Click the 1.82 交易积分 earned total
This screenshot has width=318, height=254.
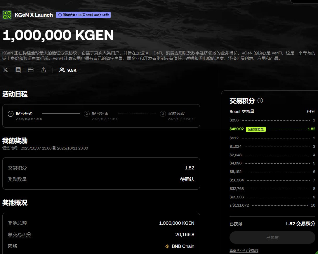(x=300, y=224)
